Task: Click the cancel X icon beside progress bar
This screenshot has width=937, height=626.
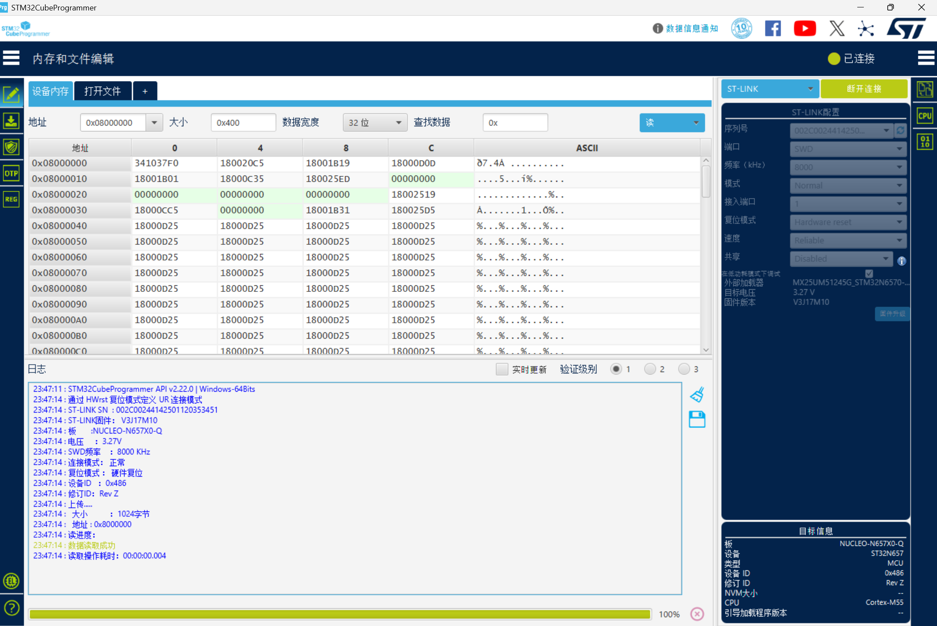Action: tap(697, 614)
